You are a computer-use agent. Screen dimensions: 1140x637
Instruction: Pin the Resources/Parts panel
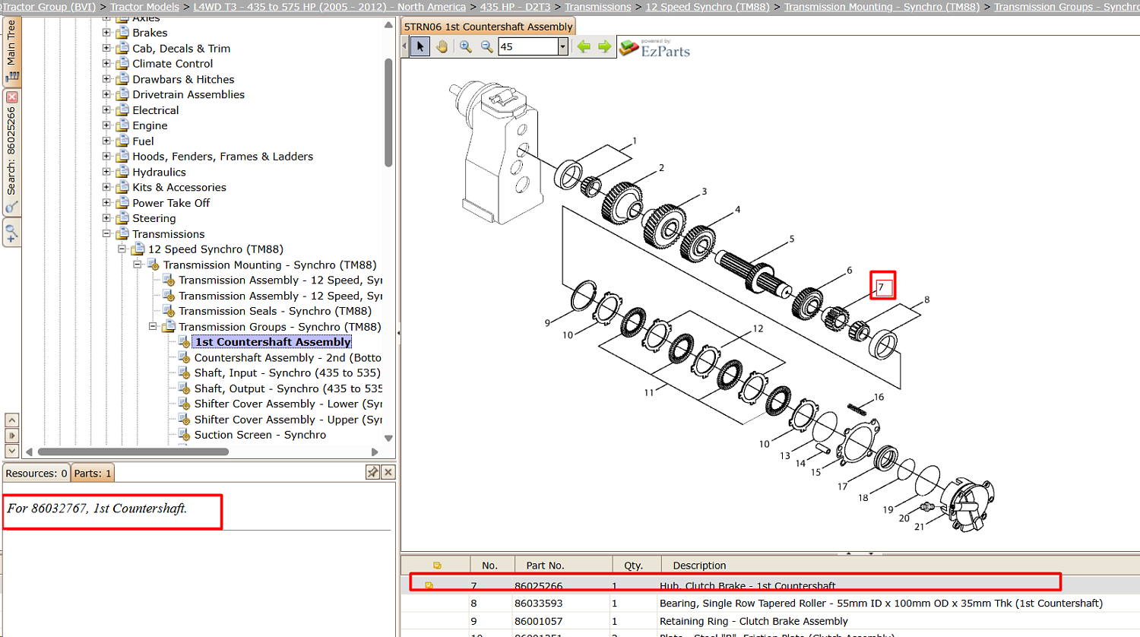(x=372, y=472)
